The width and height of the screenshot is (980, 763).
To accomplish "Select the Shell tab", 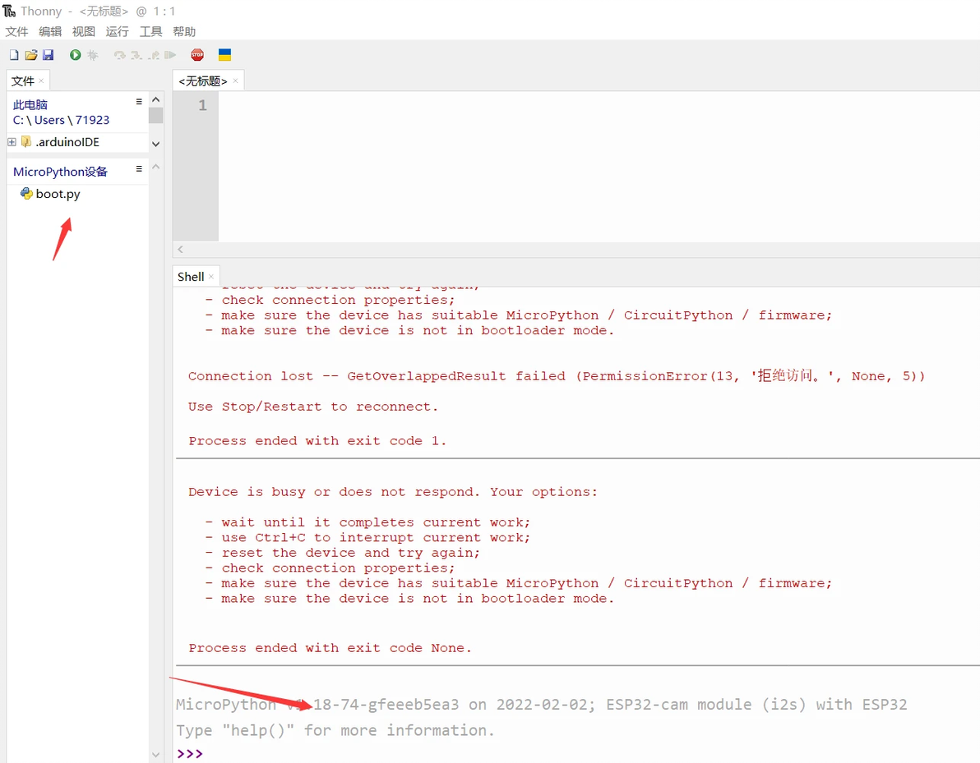I will tap(191, 277).
